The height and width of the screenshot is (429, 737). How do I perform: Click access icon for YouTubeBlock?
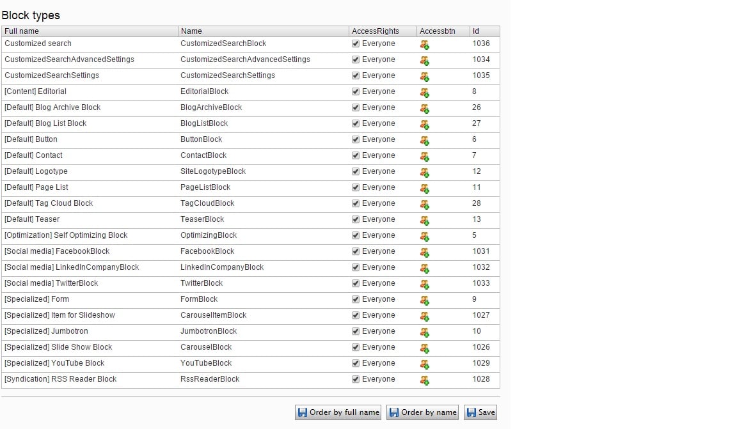tap(424, 364)
